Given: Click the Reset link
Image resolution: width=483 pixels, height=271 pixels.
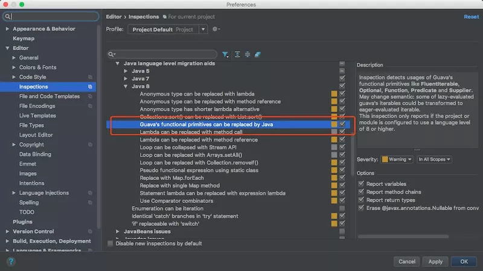Looking at the screenshot, I should 472,17.
